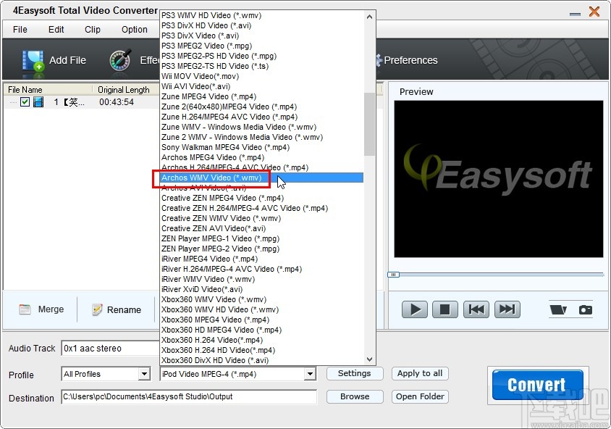
Task: Uncheck the video file in the list
Action: tap(25, 102)
